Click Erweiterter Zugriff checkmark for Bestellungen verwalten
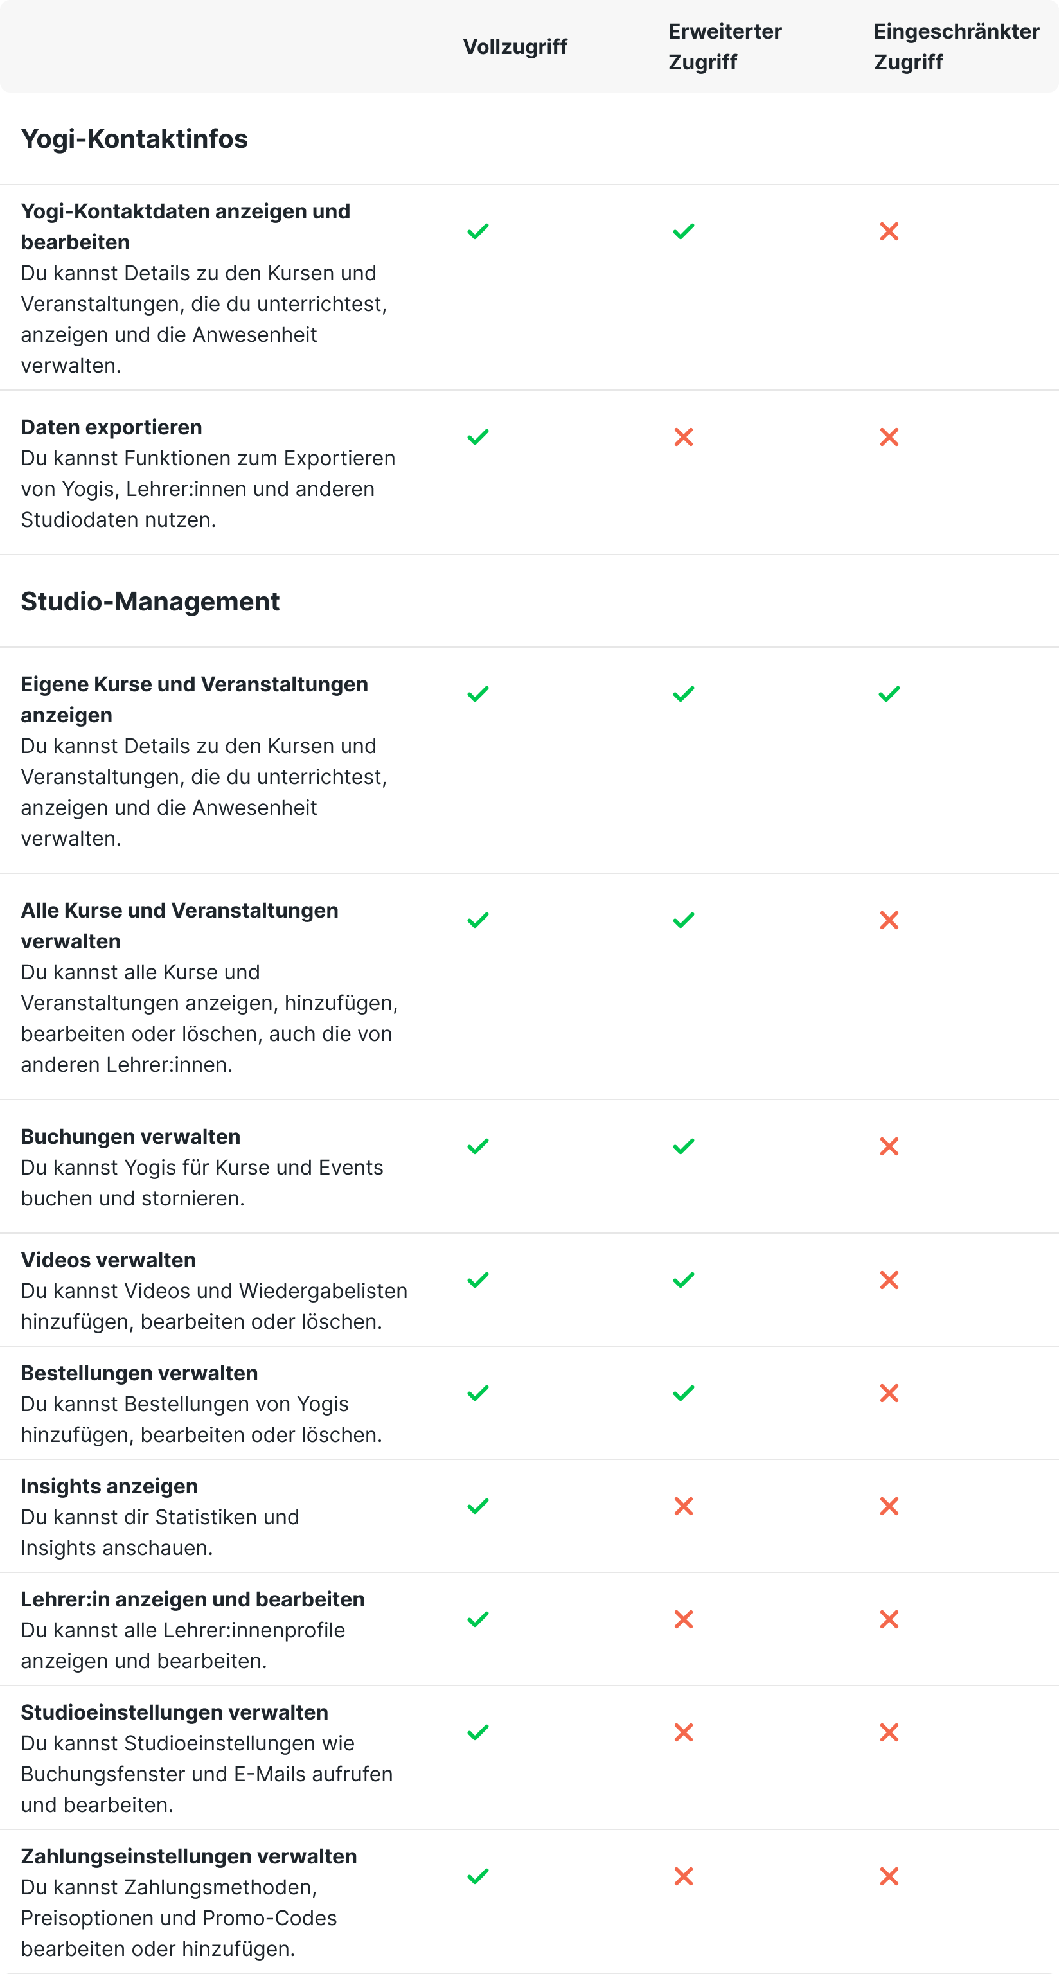This screenshot has width=1059, height=1974. click(682, 1393)
